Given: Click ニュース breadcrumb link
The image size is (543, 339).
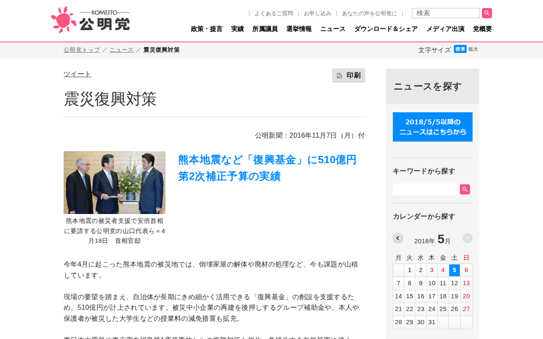Looking at the screenshot, I should 121,50.
